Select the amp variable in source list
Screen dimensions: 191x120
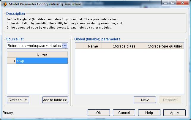coord(42,61)
